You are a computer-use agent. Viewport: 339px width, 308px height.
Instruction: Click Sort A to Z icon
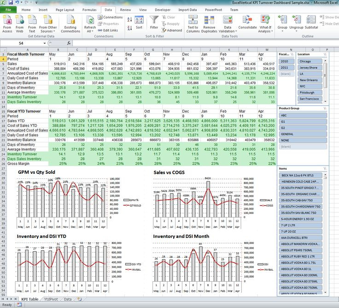129,19
